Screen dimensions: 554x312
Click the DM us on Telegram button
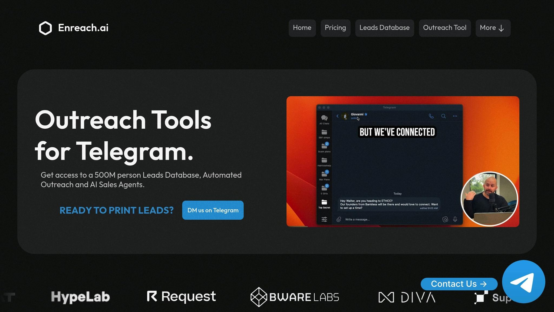(213, 210)
